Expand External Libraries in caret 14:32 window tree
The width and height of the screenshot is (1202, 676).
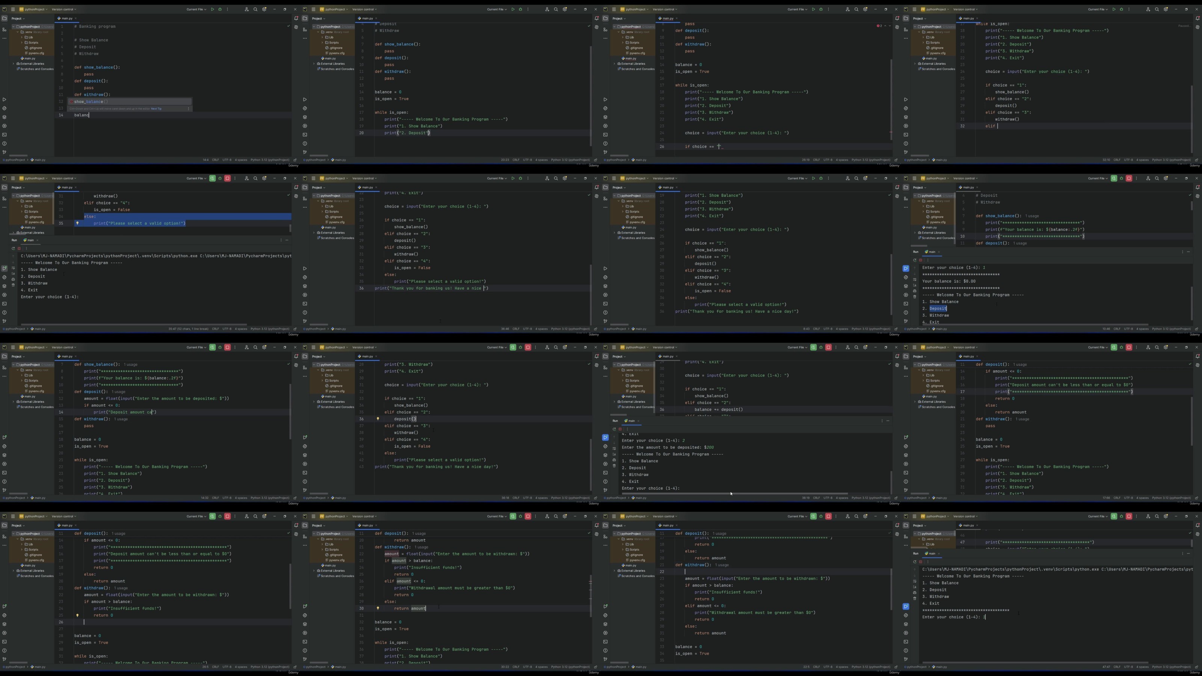(x=14, y=402)
